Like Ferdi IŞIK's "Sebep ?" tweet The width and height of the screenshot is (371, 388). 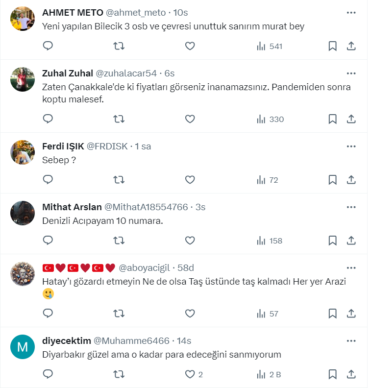(190, 180)
